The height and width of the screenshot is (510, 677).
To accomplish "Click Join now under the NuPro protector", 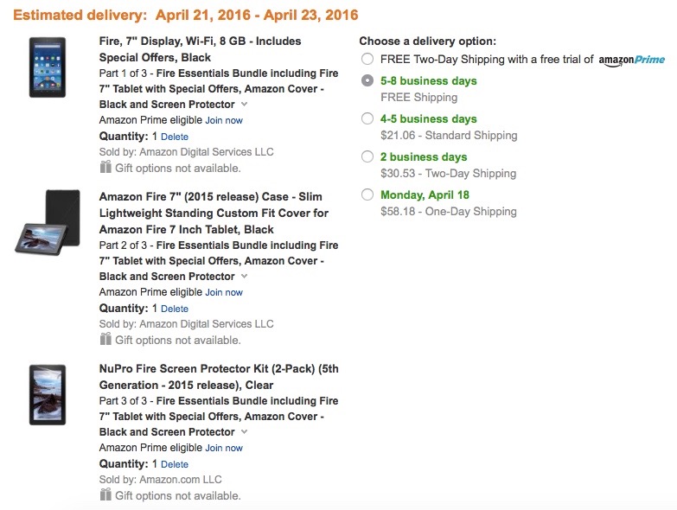I will [224, 449].
